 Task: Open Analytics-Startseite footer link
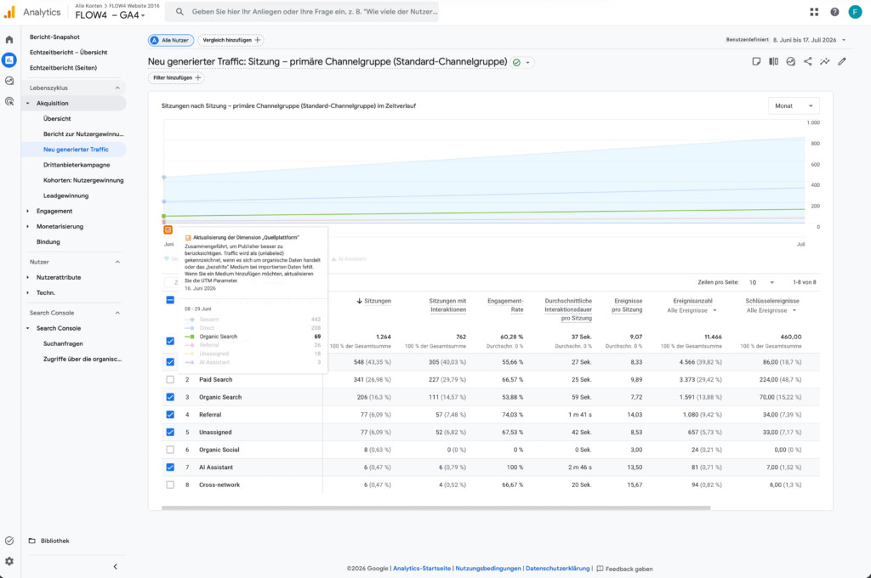(x=422, y=569)
